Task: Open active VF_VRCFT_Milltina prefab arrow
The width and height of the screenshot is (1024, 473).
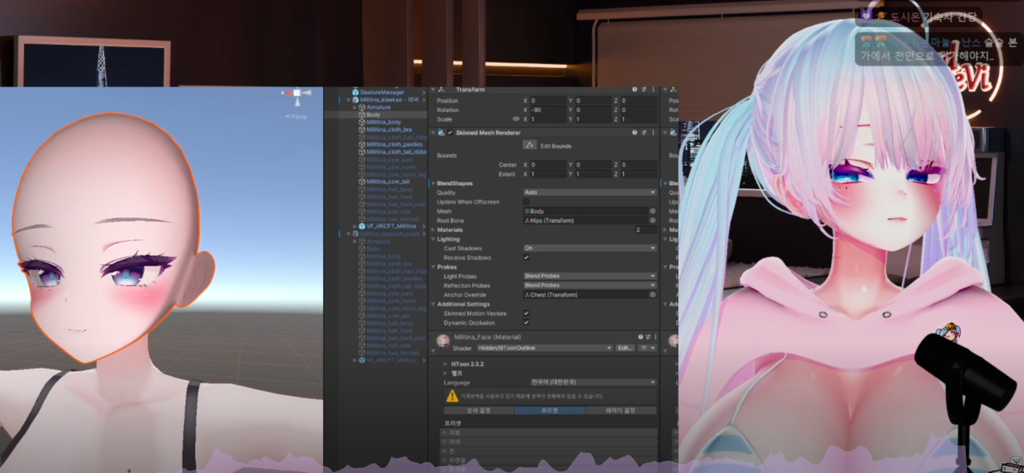Action: pyautogui.click(x=424, y=226)
